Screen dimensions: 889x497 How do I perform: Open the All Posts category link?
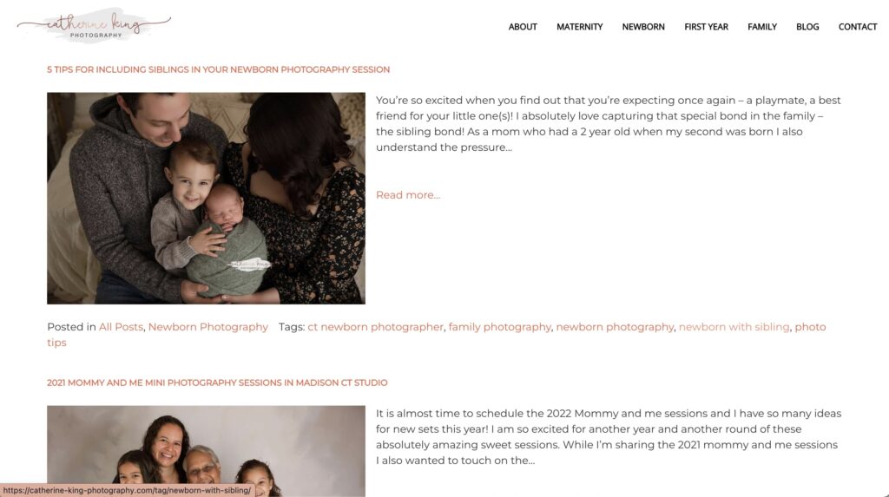point(121,327)
